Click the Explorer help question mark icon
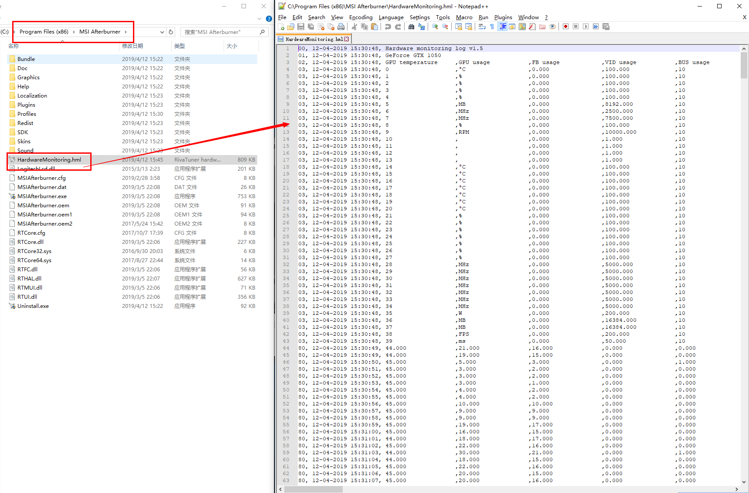The height and width of the screenshot is (493, 749). (269, 19)
